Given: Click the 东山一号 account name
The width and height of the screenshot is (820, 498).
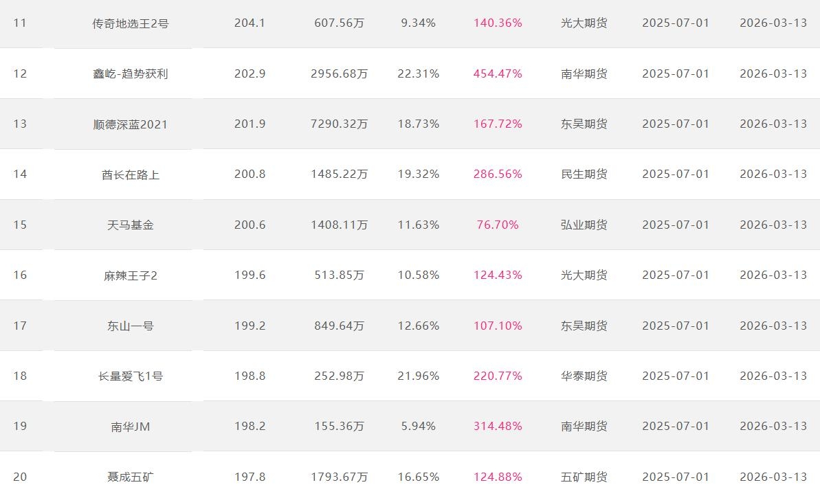Looking at the screenshot, I should (131, 326).
